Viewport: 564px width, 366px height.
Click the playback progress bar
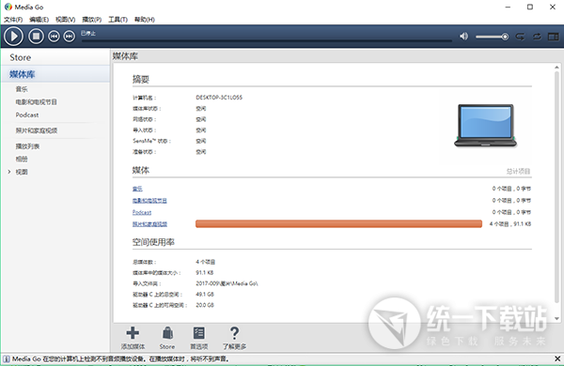[267, 41]
